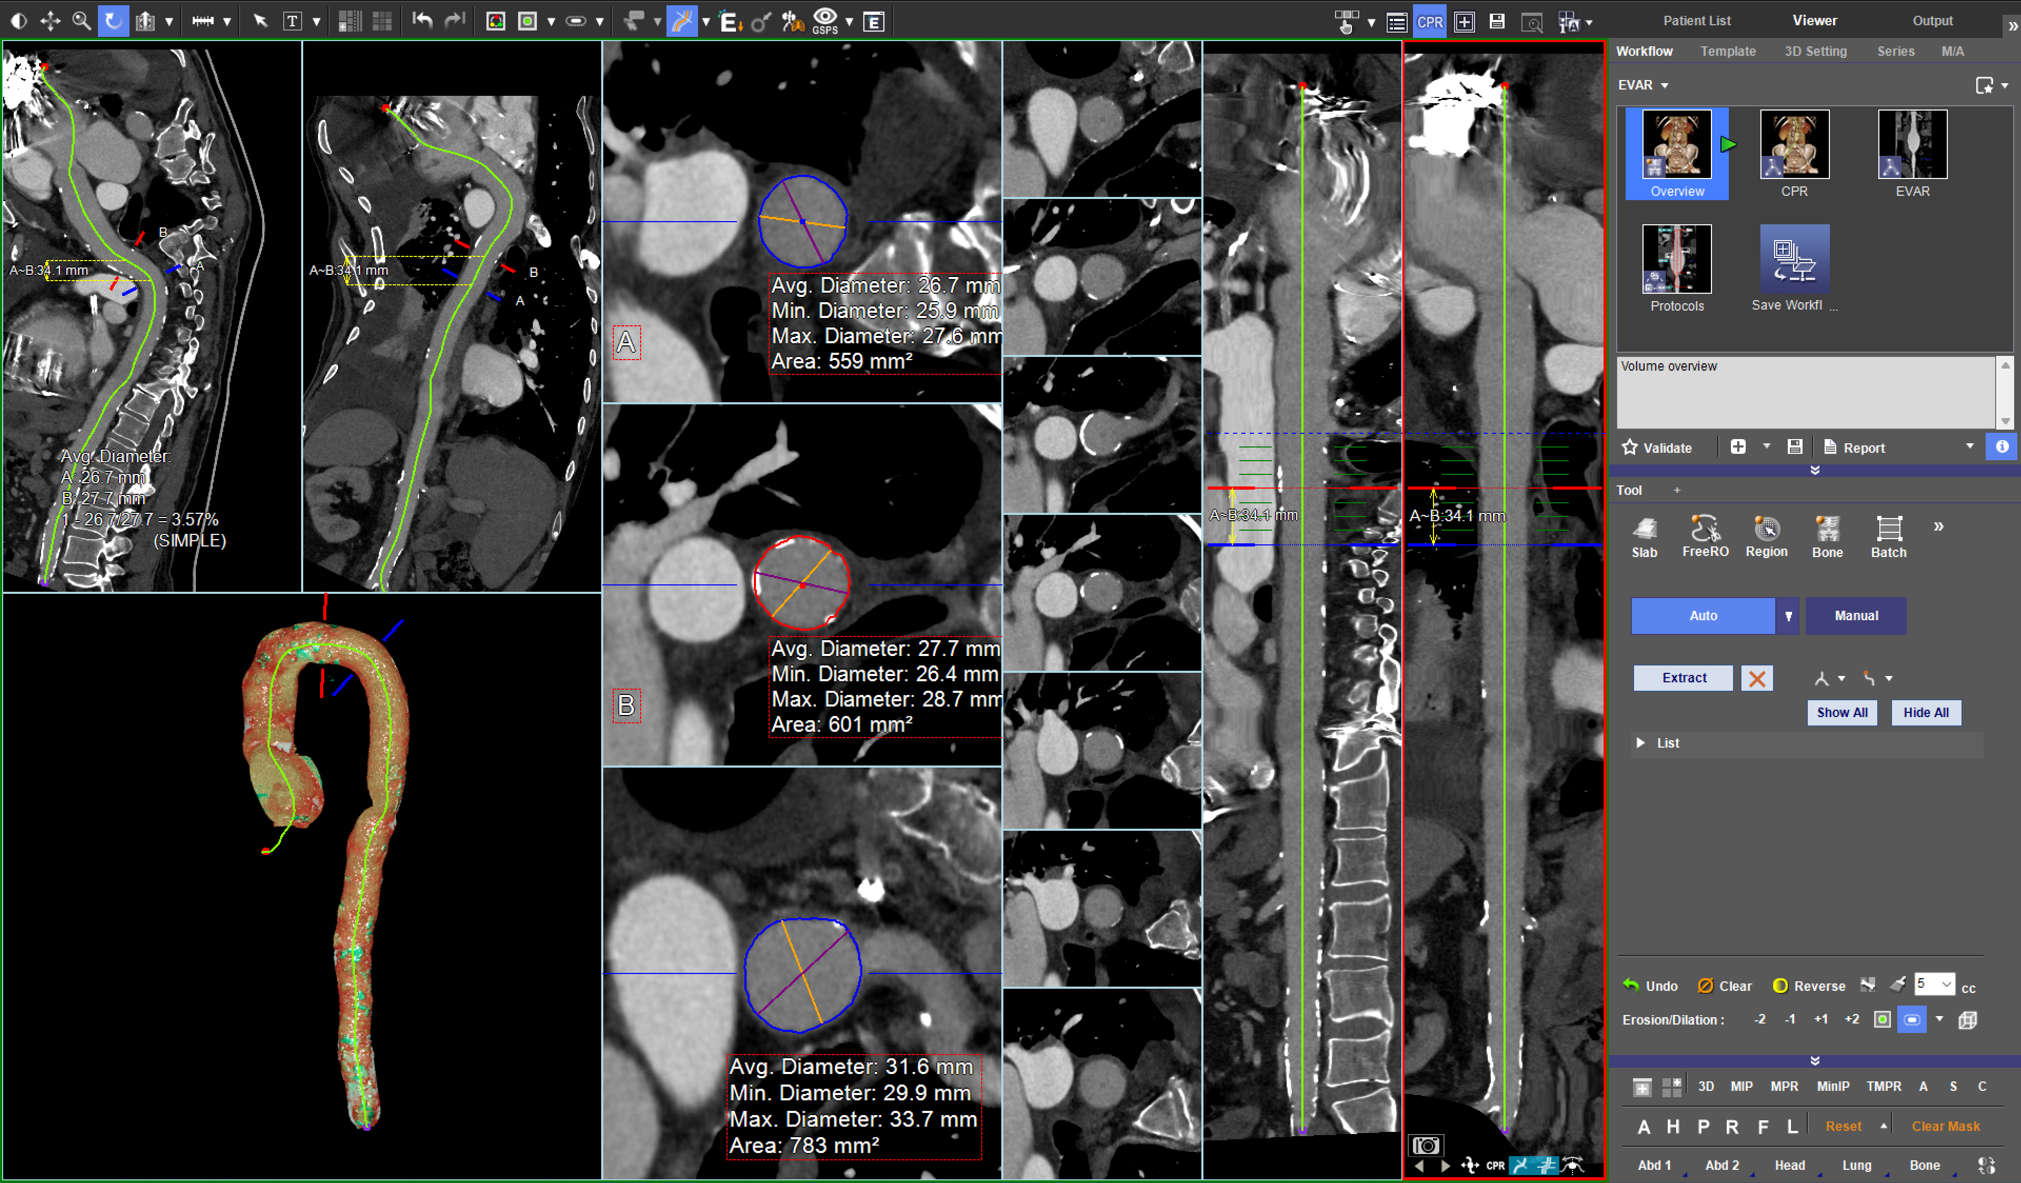Toggle the MIP rendering mode

coord(1741,1086)
